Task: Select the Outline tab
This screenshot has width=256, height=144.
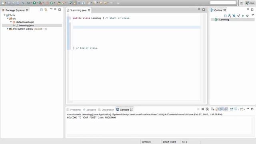Action: [218, 10]
